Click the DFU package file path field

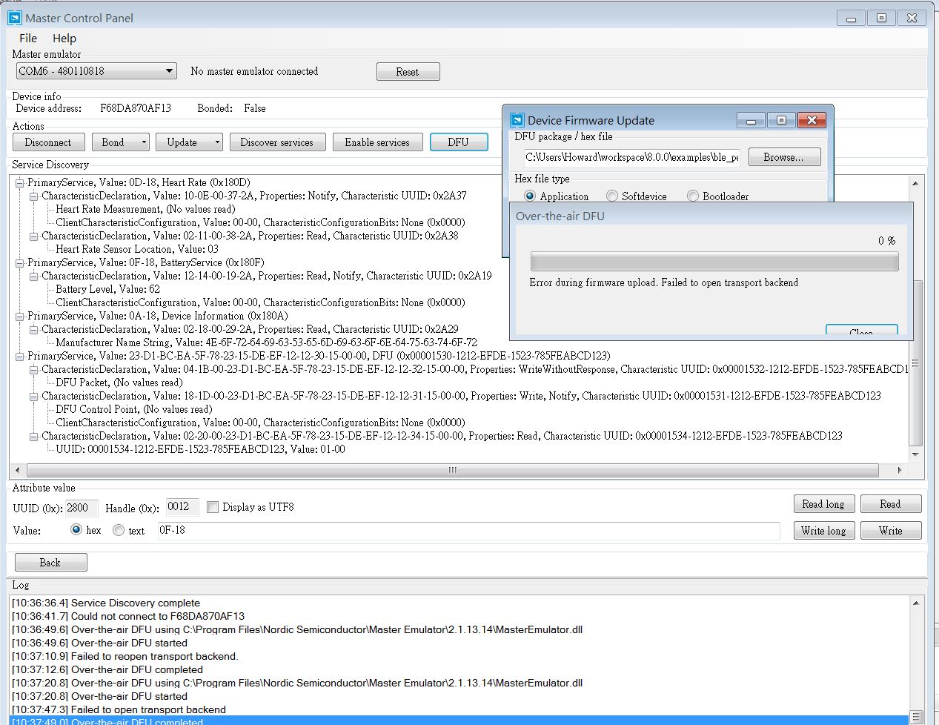coord(631,157)
